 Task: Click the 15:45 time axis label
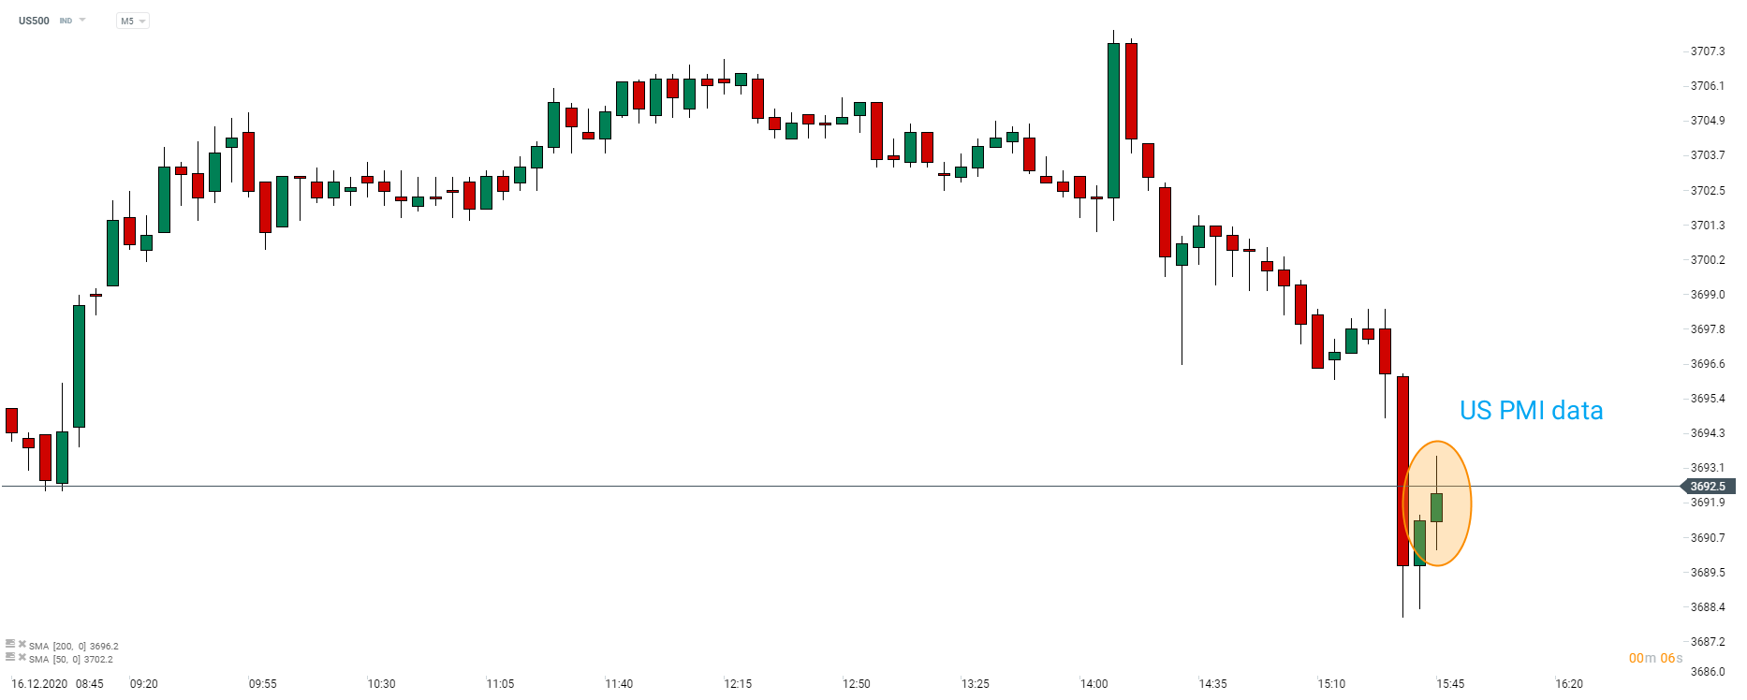(x=1450, y=684)
